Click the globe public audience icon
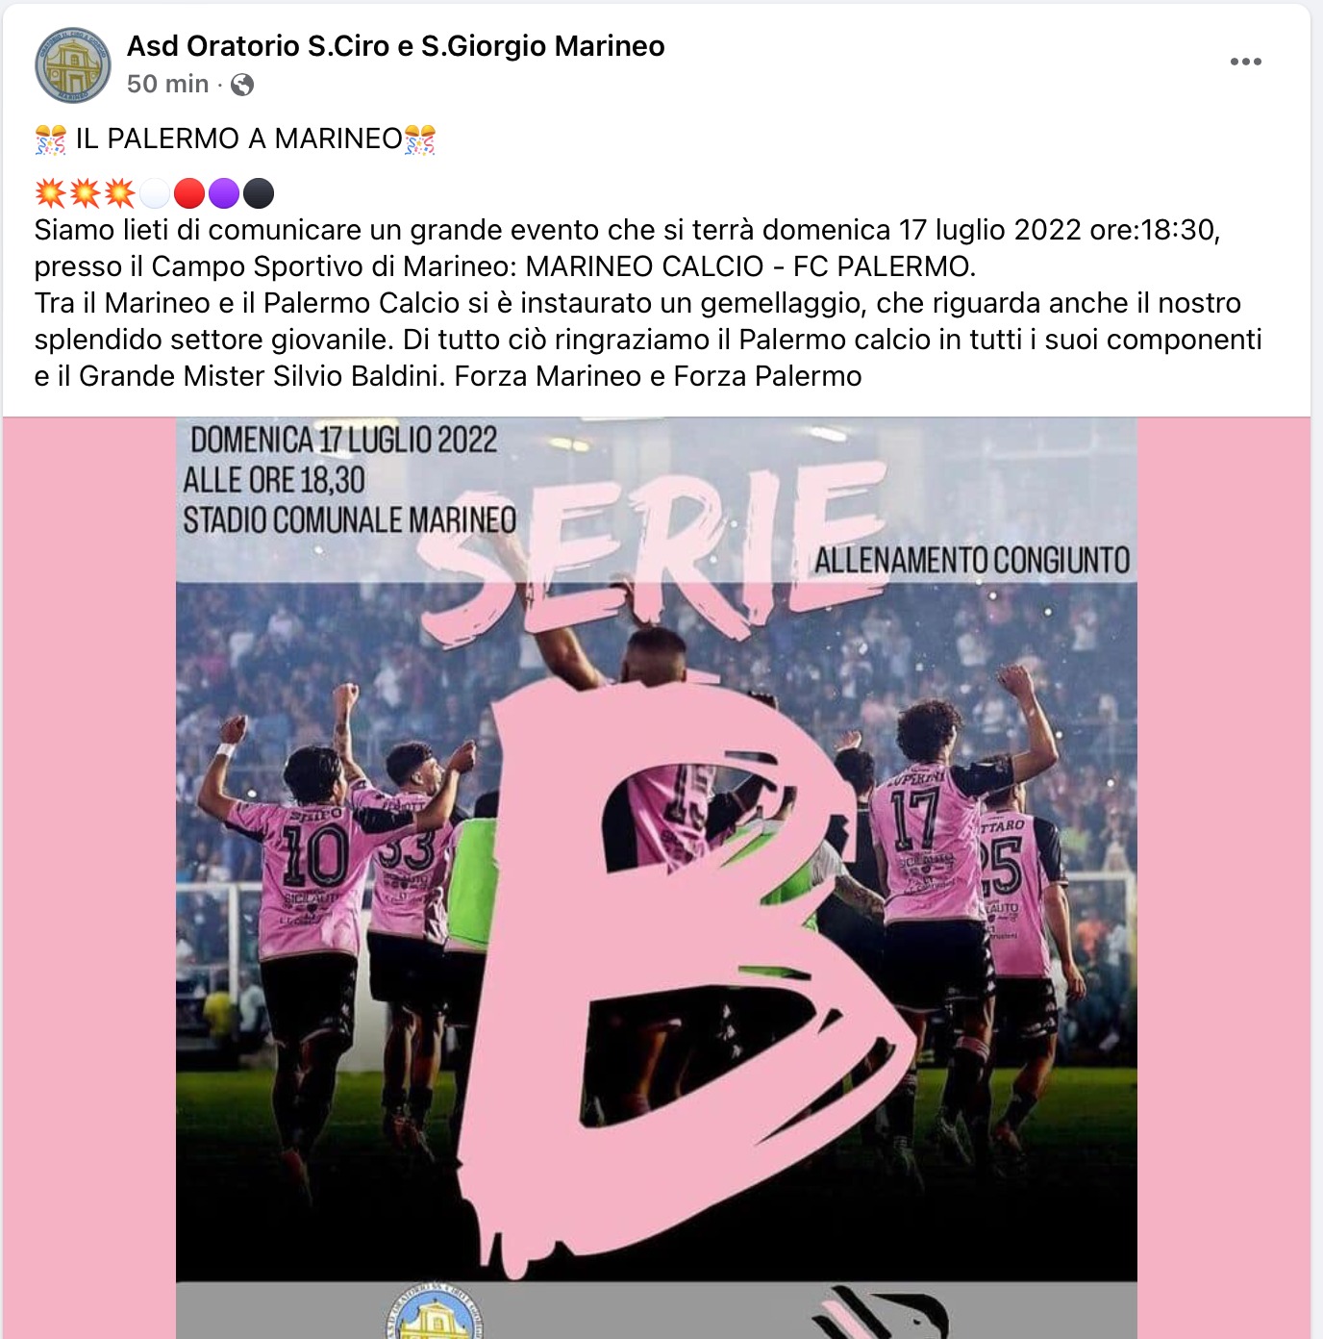Image resolution: width=1323 pixels, height=1339 pixels. click(242, 85)
